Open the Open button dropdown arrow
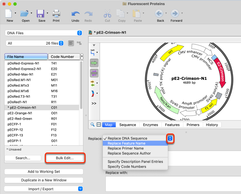Image resolution: width=241 pixels, height=194 pixels. point(31,13)
